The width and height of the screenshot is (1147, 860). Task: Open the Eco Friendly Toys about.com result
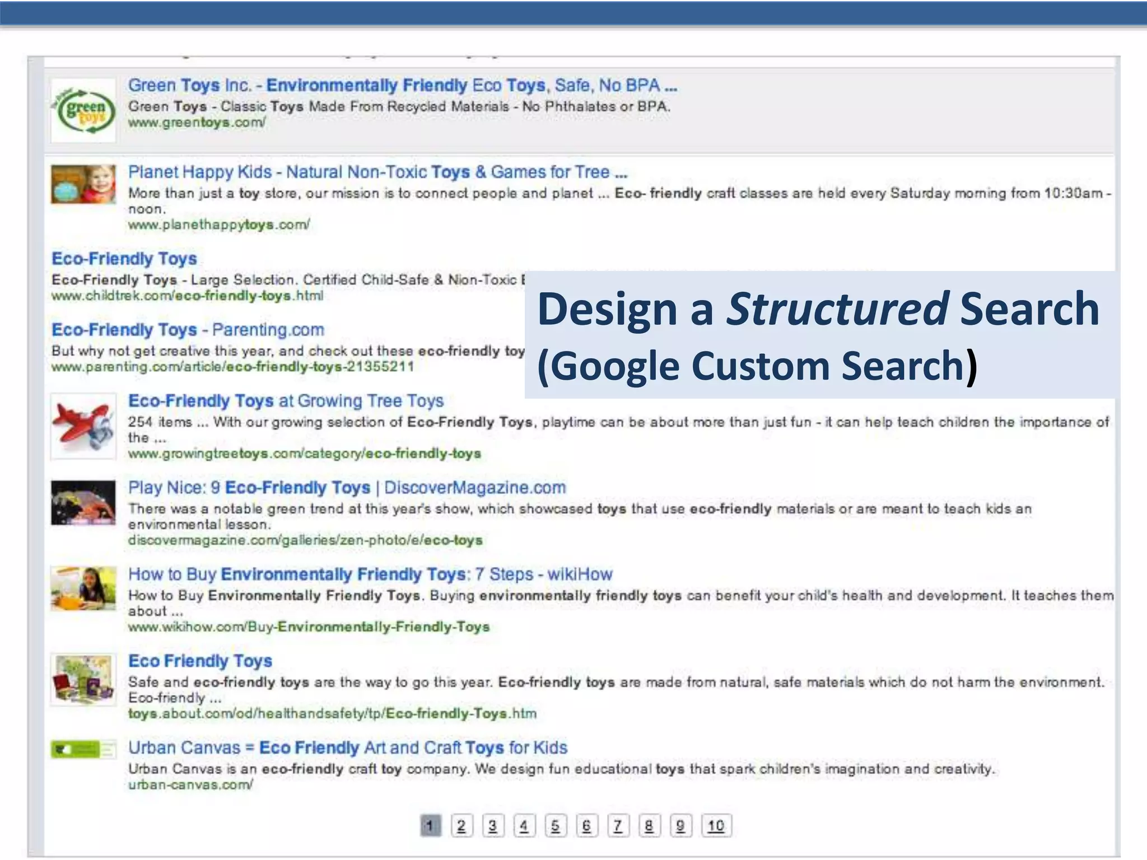(x=200, y=661)
